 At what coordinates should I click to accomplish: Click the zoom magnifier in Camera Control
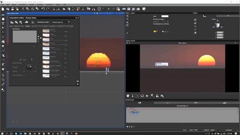pos(152,96)
